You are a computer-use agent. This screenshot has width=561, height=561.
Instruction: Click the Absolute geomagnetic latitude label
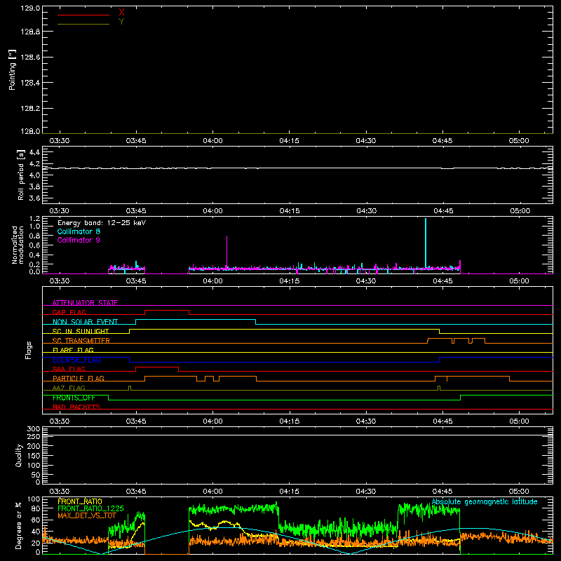[485, 502]
